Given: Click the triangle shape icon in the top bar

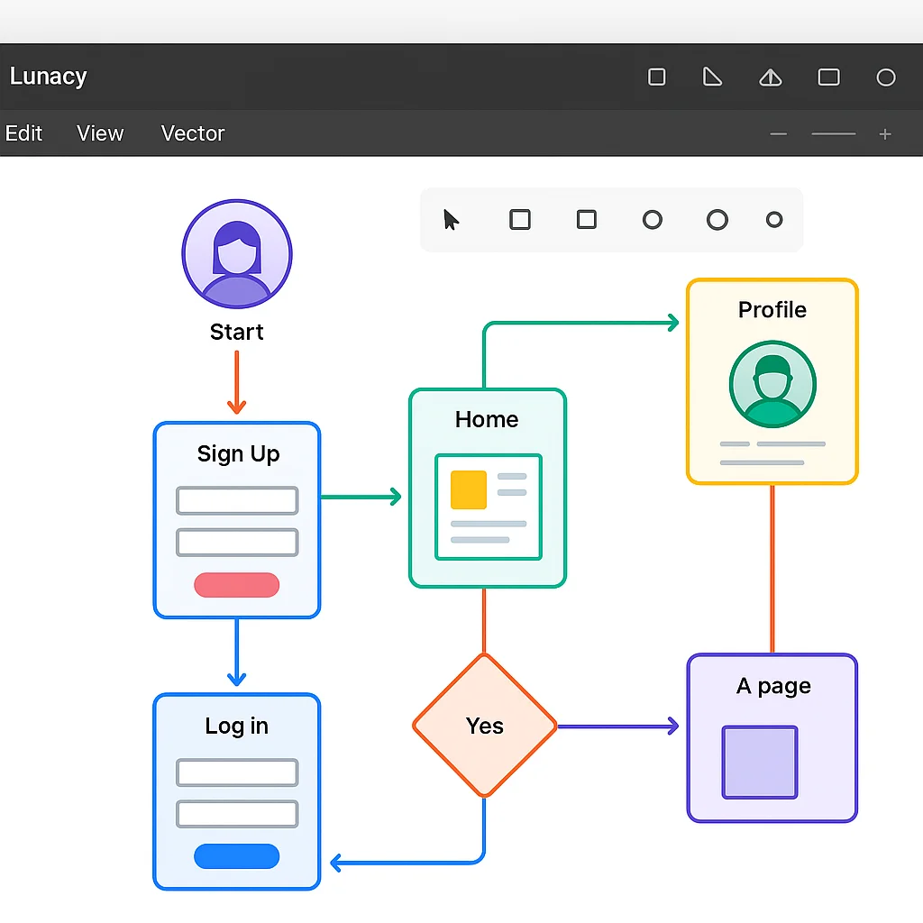Looking at the screenshot, I should (x=712, y=78).
